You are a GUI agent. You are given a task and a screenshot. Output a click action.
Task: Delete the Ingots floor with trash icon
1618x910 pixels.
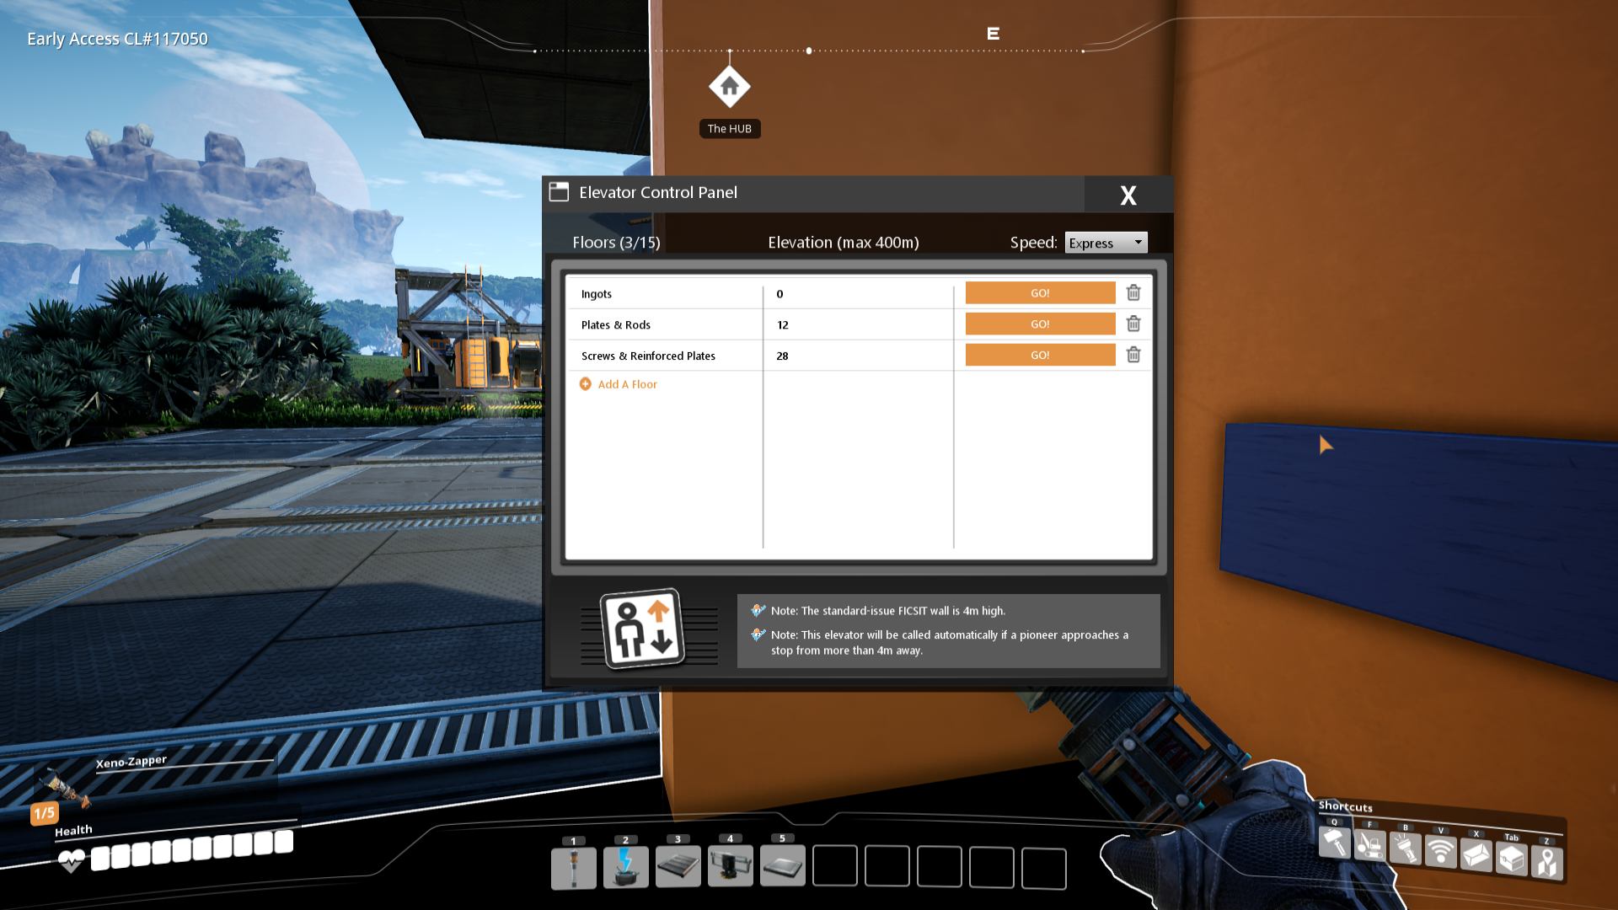tap(1133, 292)
